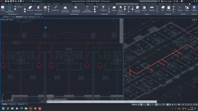Open Microsoft Edge from taskbar

point(21,109)
